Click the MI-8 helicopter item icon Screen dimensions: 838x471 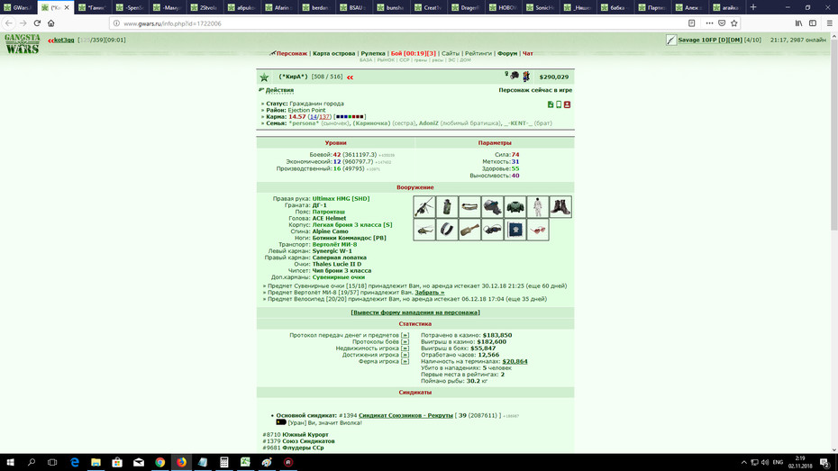coord(424,230)
